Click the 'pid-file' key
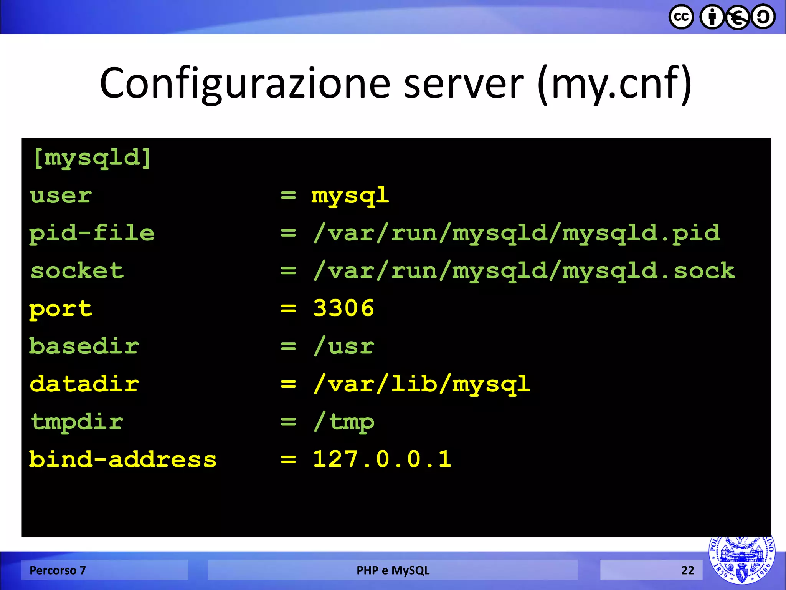Viewport: 786px width, 590px height. [92, 233]
